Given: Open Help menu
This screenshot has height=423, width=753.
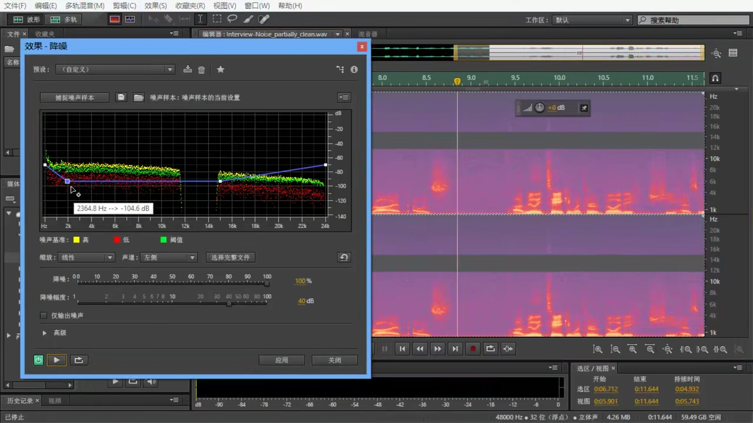Looking at the screenshot, I should coord(290,5).
